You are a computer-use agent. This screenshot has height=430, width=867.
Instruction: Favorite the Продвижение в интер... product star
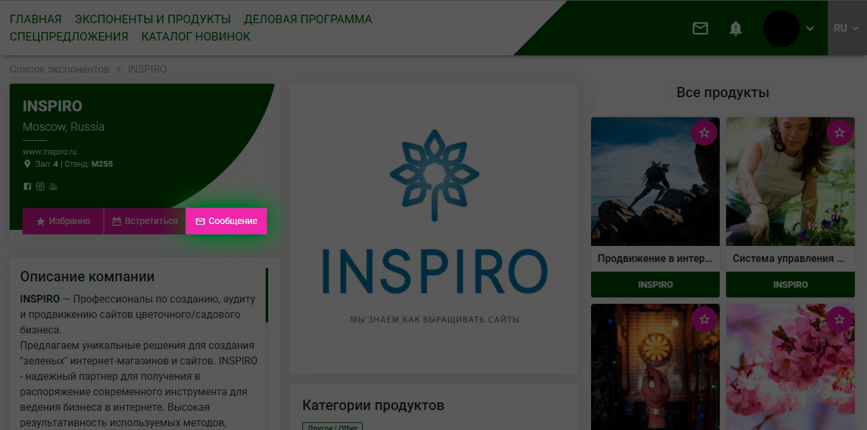pyautogui.click(x=704, y=133)
